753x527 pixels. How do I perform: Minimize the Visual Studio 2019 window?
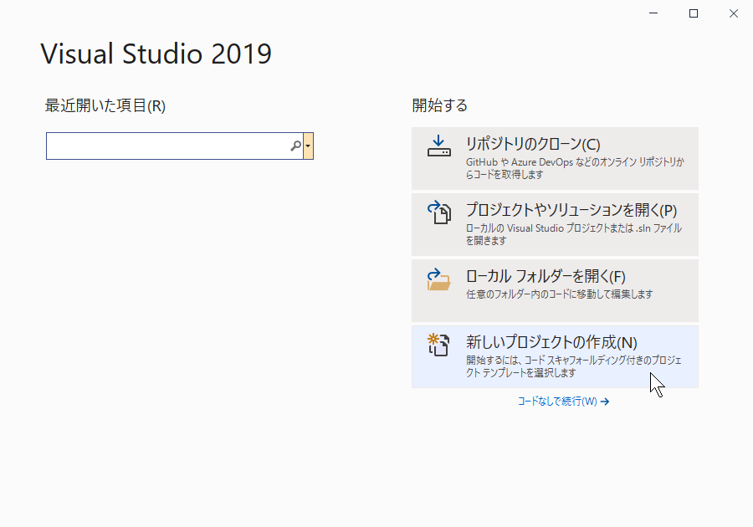[x=653, y=13]
